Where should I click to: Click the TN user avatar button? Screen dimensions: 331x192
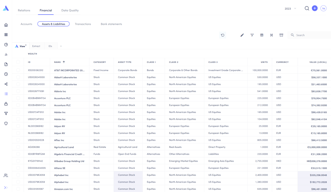323,8
